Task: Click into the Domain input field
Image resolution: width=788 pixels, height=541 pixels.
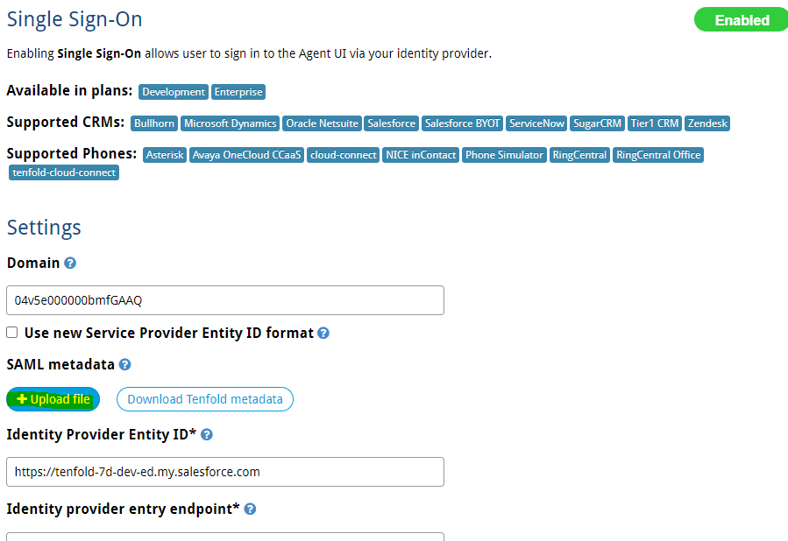Action: coord(225,300)
